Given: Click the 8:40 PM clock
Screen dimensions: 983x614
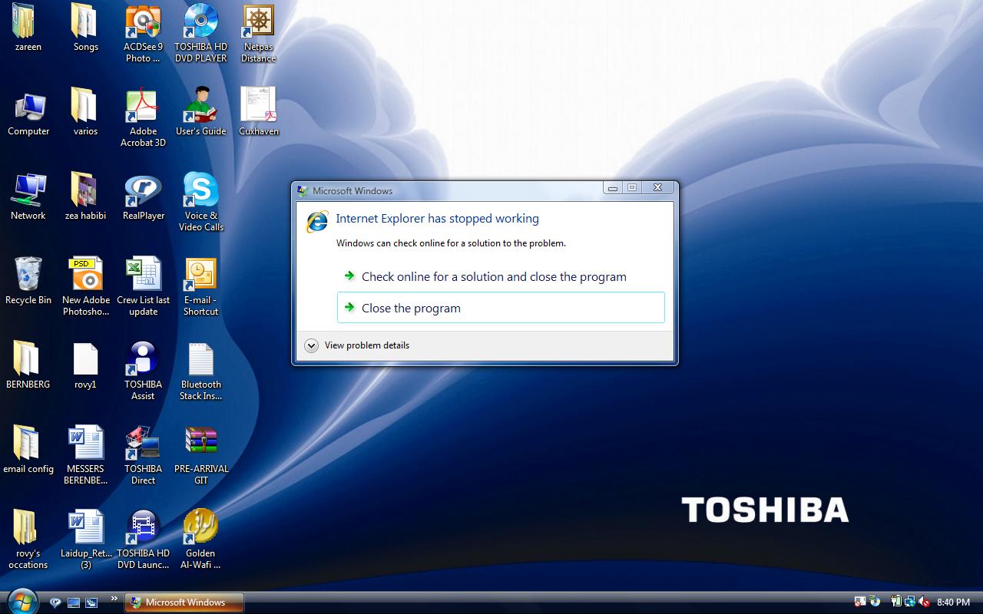Looking at the screenshot, I should [953, 602].
